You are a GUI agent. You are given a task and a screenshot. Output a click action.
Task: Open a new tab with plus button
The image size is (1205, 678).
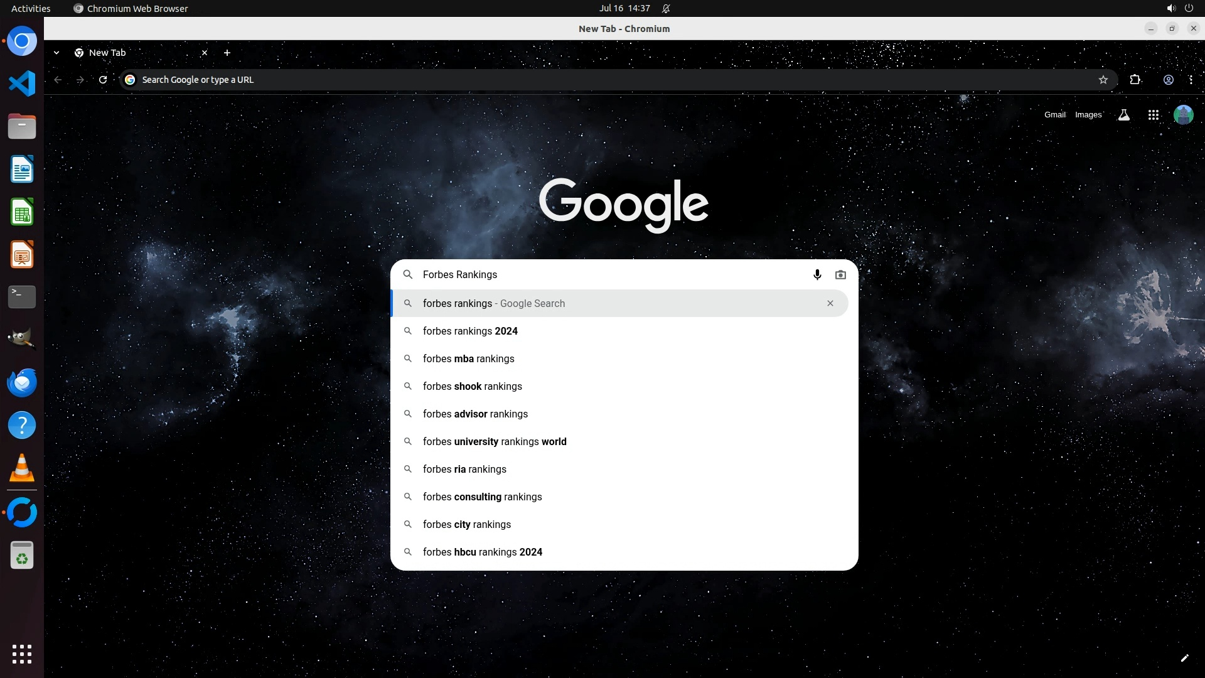pos(227,53)
